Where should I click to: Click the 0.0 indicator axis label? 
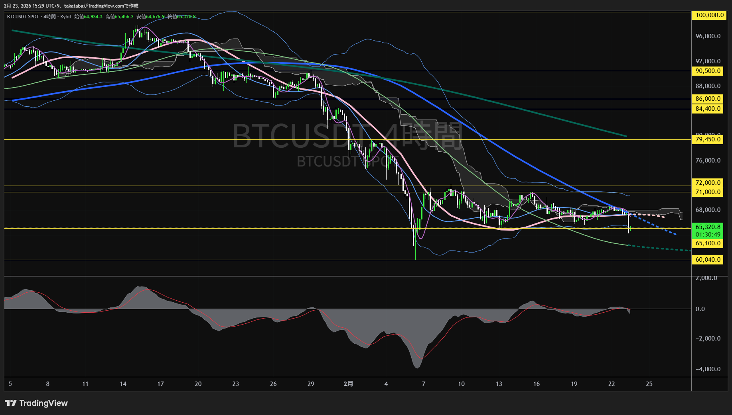pos(700,309)
